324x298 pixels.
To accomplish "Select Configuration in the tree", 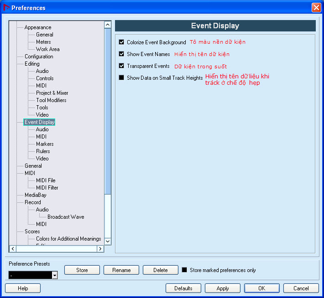I will [39, 57].
